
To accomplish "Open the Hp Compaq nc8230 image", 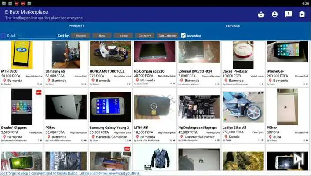I will tap(154, 51).
